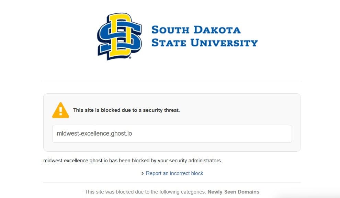Screen dimensions: 340x198
Task: Click the word "University" in the wordmark
Action: (224, 43)
